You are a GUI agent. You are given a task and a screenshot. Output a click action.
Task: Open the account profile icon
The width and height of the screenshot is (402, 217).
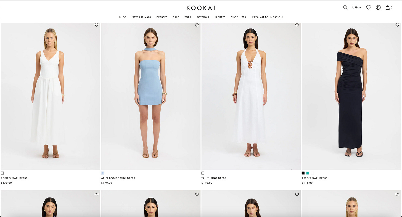point(378,7)
